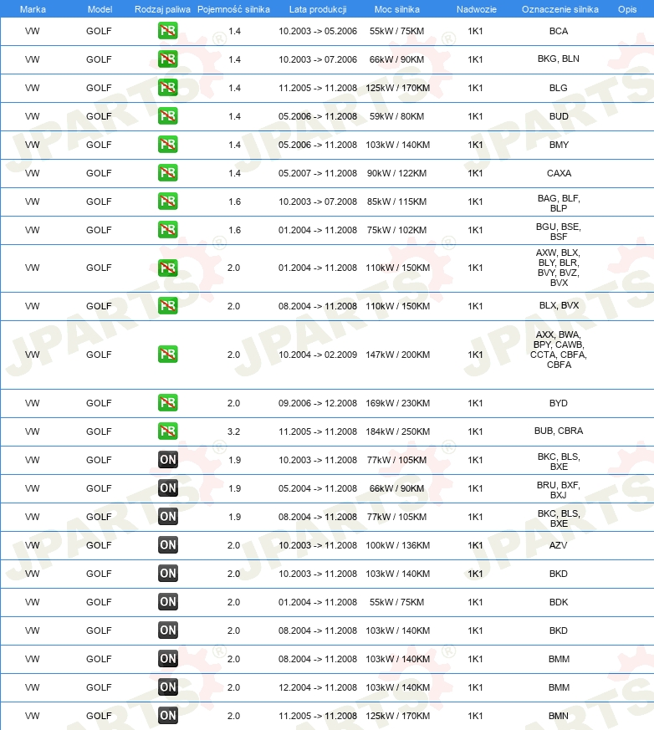654x730 pixels.
Task: Select the Rodzaj paliwa column header
Action: (162, 9)
